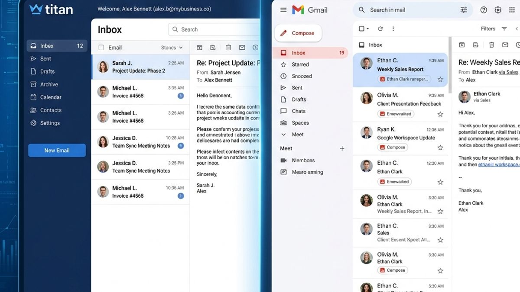
Task: Click the archive icon in Titan toolbar
Action: pos(199,48)
